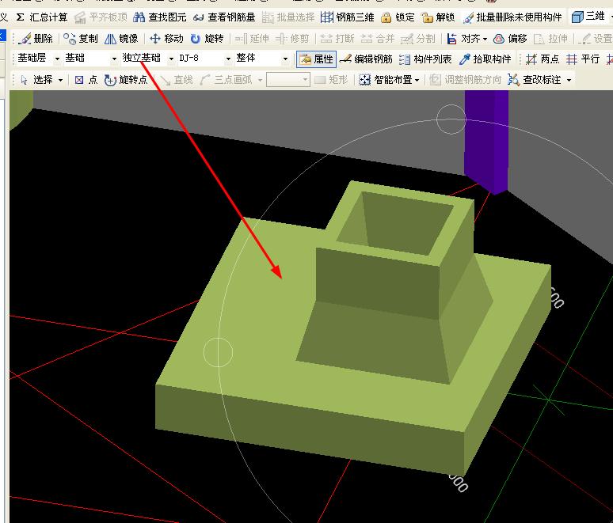The width and height of the screenshot is (613, 523).
Task: Click the 合并 merge tool
Action: click(x=378, y=38)
